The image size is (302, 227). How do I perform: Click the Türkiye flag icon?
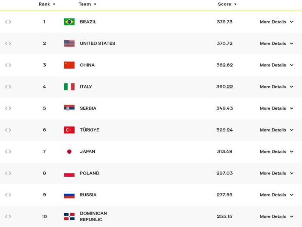click(69, 130)
